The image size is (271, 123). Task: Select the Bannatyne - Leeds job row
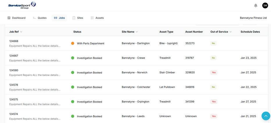click(x=136, y=116)
